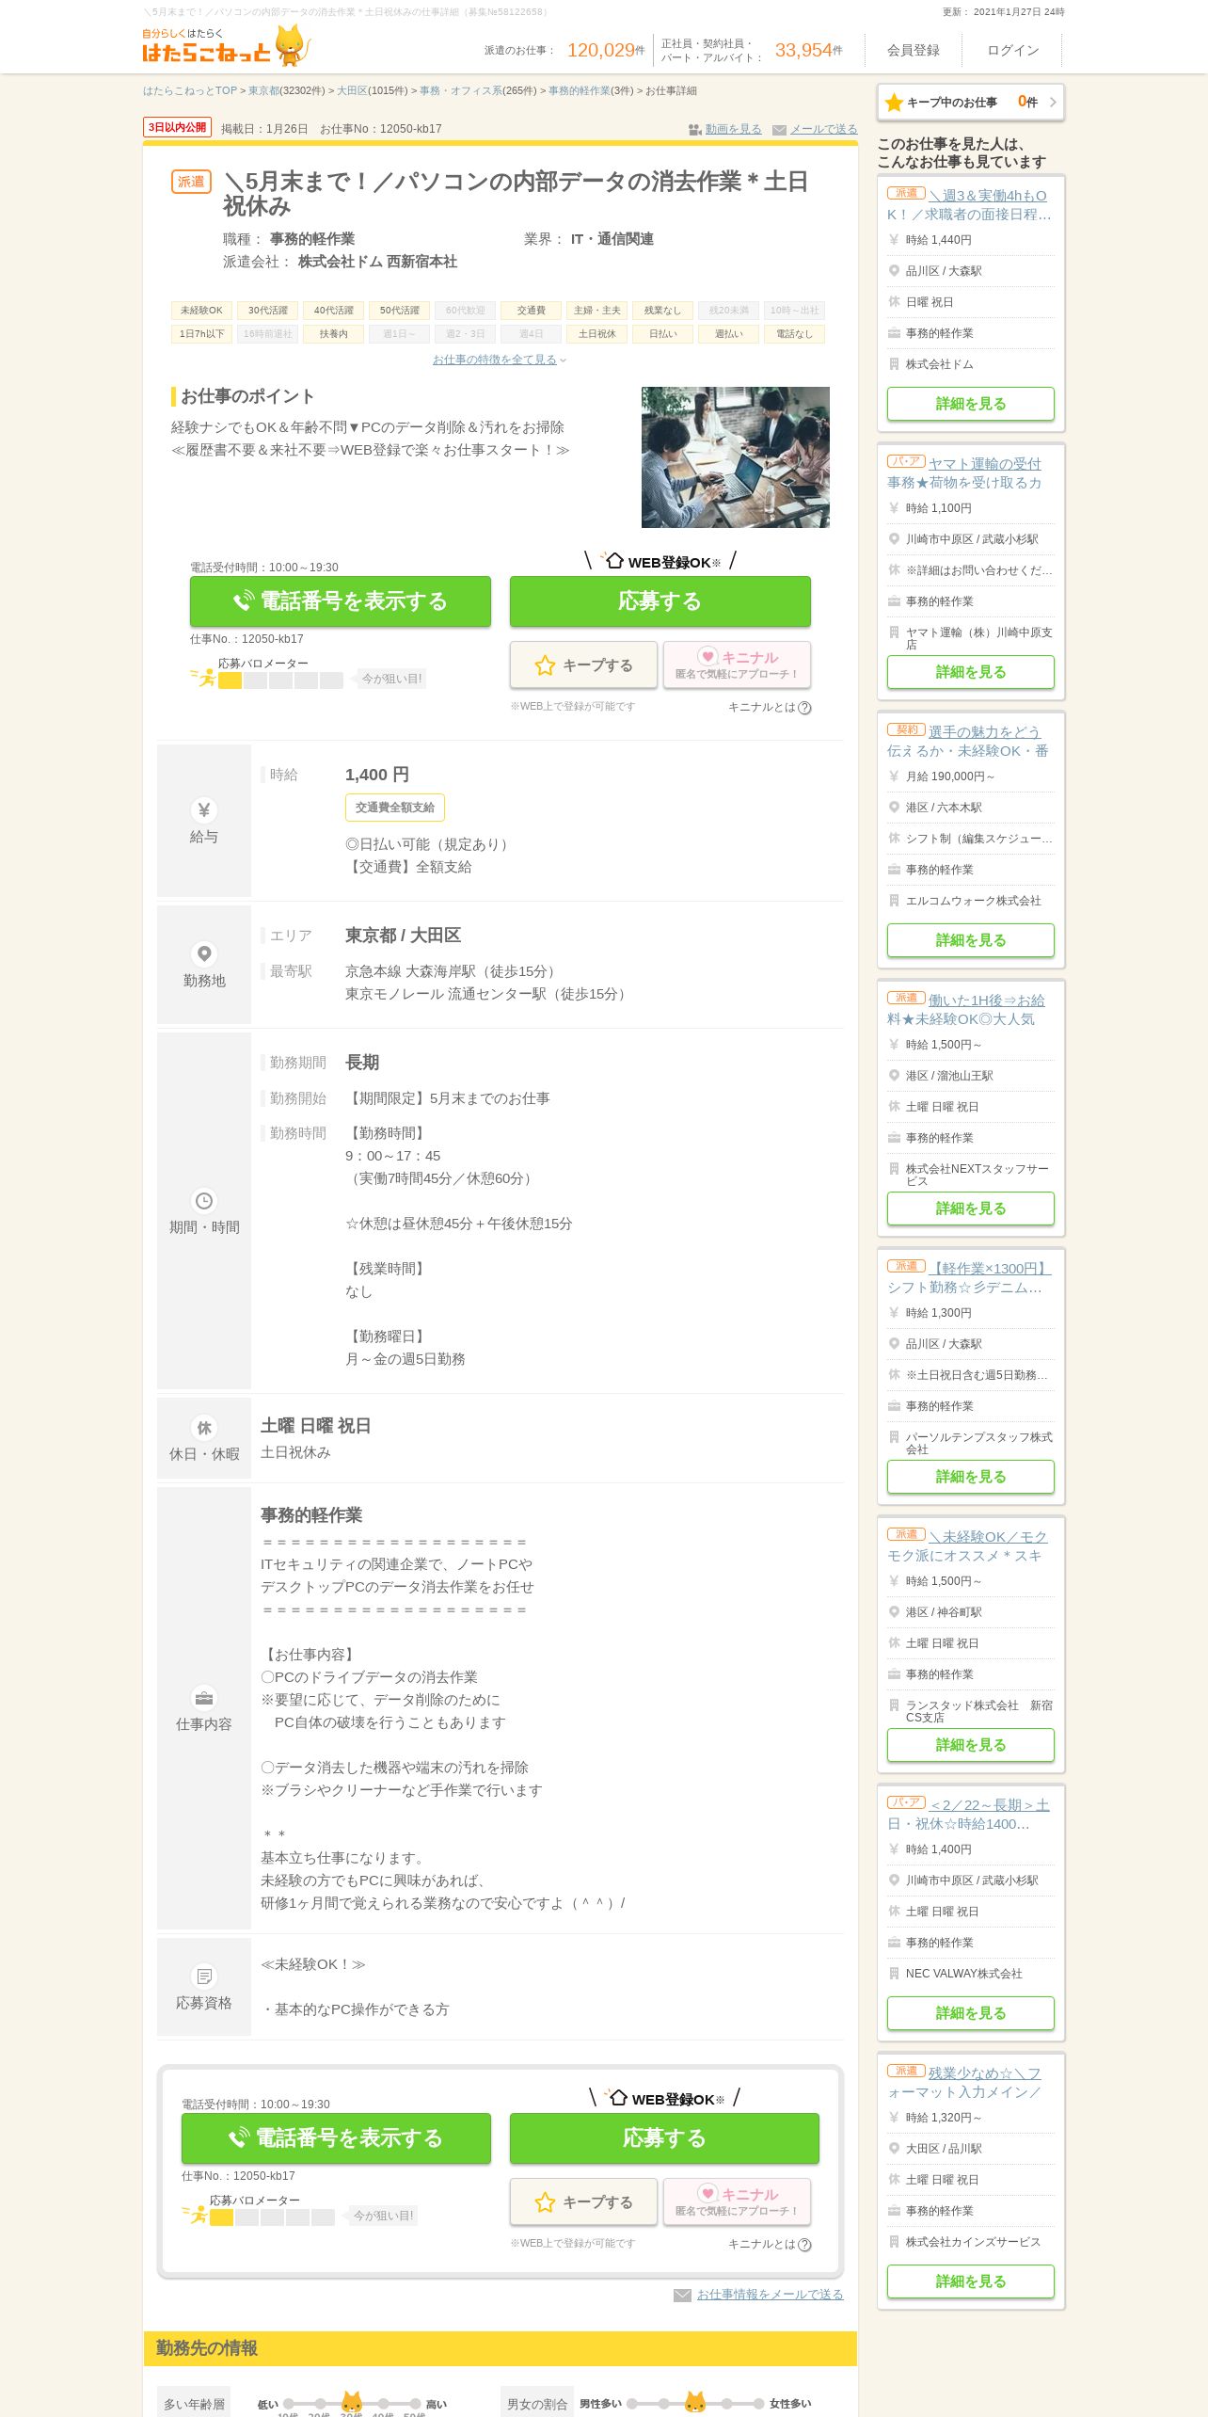Viewport: 1208px width, 2417px height.
Task: Click 詳細を見る for NEC VALWAY card
Action: [x=971, y=2013]
